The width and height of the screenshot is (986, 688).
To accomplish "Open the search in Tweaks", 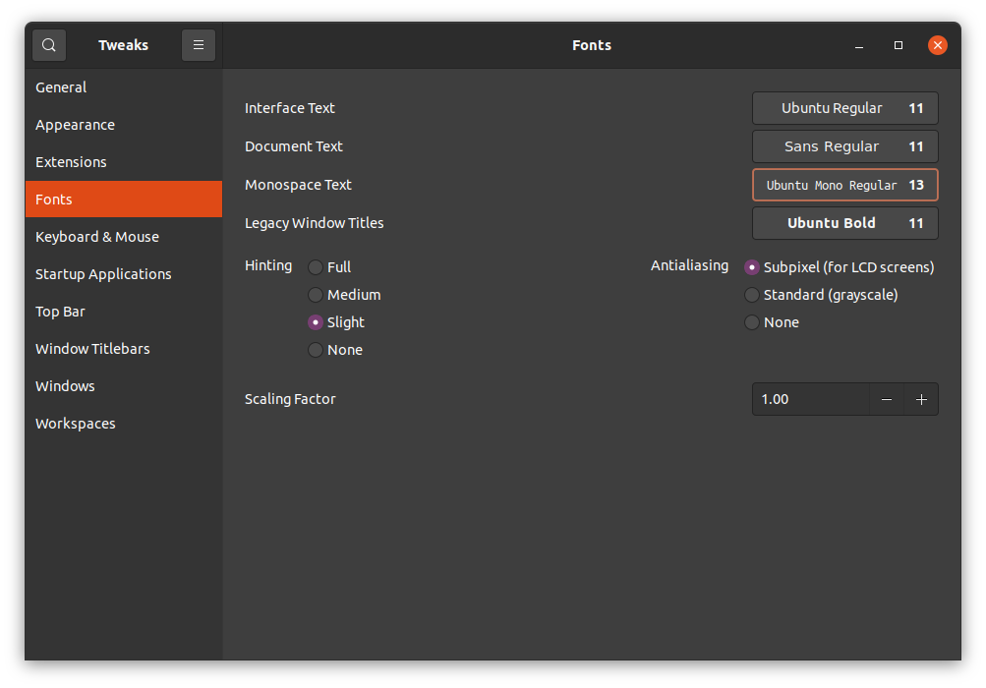I will pyautogui.click(x=49, y=45).
